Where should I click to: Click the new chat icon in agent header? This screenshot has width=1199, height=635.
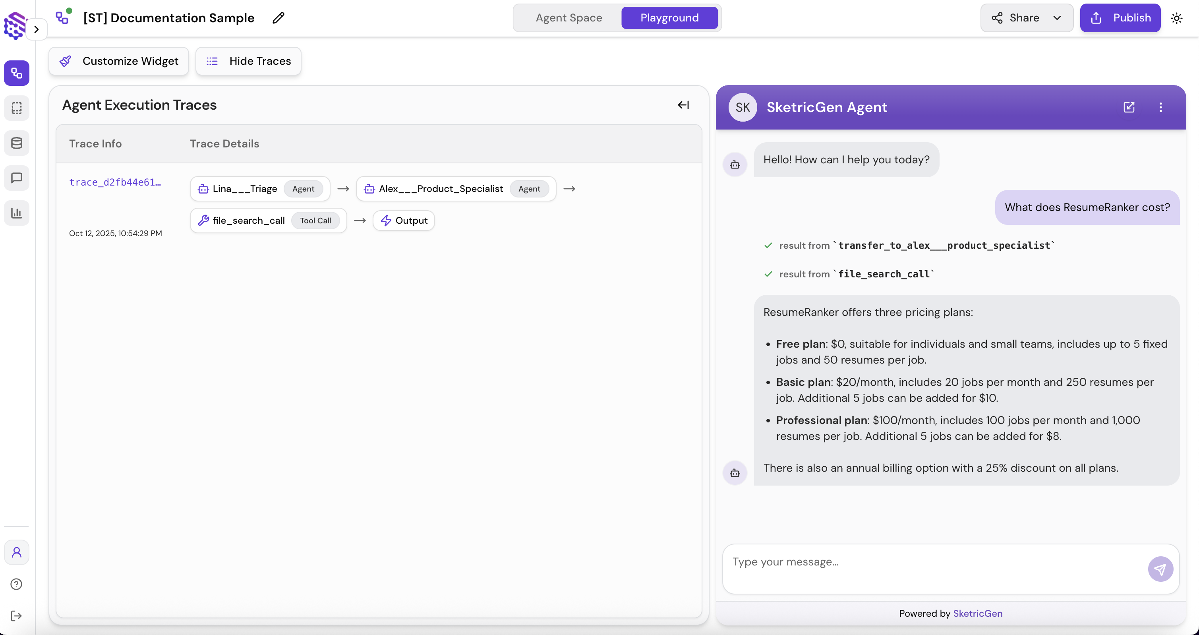pos(1129,107)
